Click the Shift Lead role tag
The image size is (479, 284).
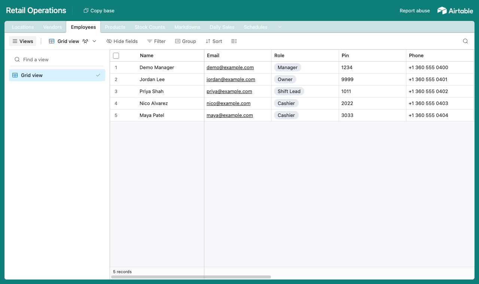(x=289, y=92)
